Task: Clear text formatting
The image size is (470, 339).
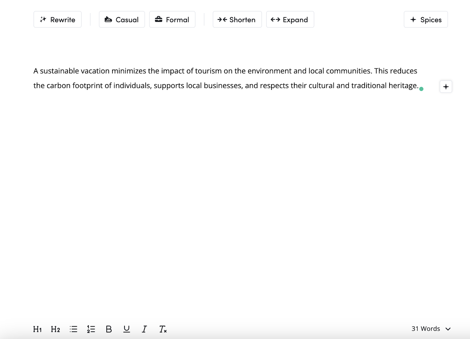Action: [163, 329]
